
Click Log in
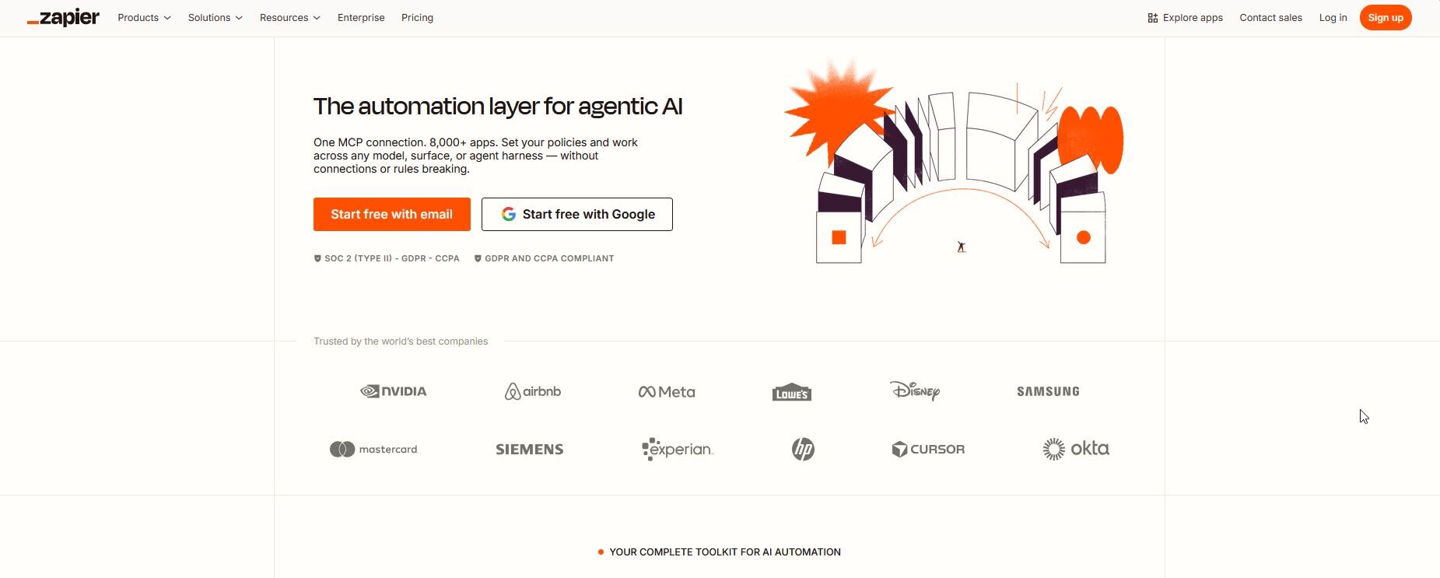click(x=1333, y=18)
